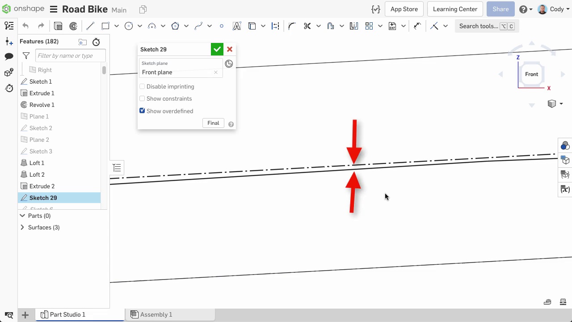The height and width of the screenshot is (322, 572).
Task: Open the App Store button
Action: [x=404, y=9]
